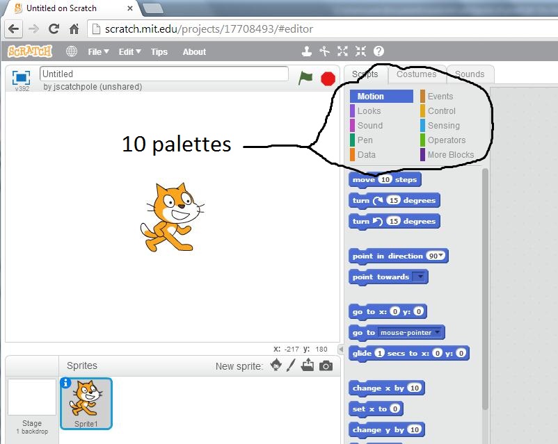Click the block help question mark icon
The height and width of the screenshot is (444, 558).
pyautogui.click(x=378, y=51)
